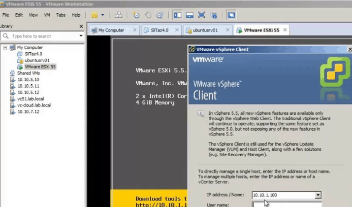Select VMware ESXi 55 in library tree

pyautogui.click(x=40, y=67)
